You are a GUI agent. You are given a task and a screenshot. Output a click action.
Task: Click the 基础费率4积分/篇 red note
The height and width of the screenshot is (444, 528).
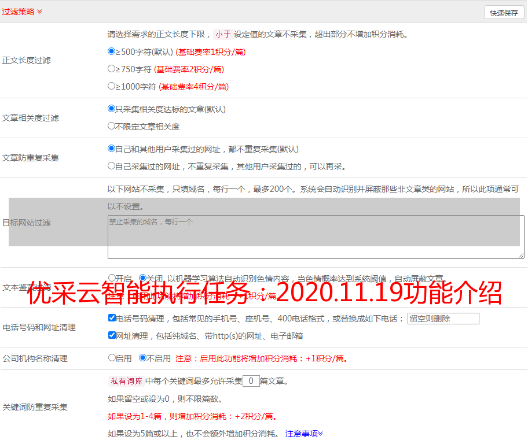193,87
